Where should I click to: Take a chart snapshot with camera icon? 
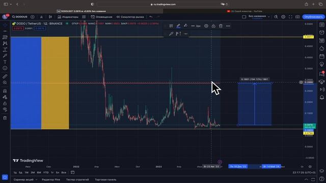[297, 17]
